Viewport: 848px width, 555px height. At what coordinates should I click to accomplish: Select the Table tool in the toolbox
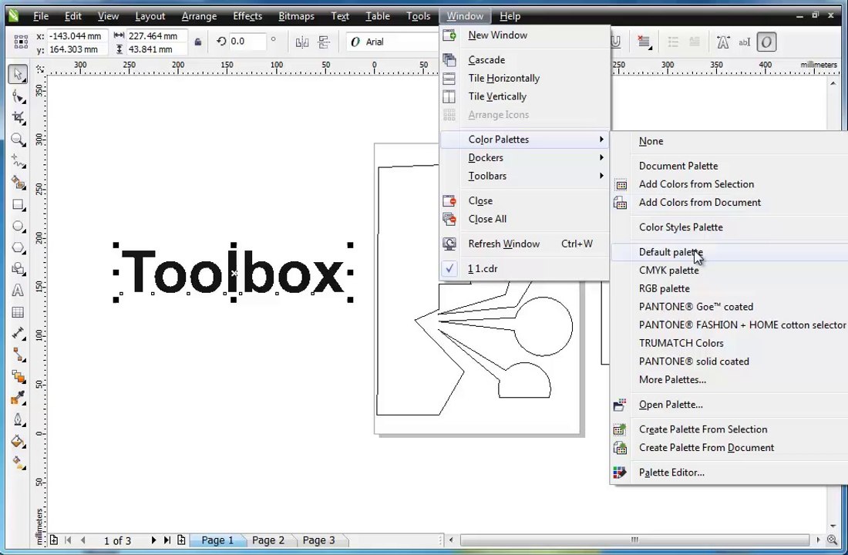click(x=18, y=312)
